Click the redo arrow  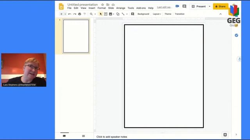(75, 14)
